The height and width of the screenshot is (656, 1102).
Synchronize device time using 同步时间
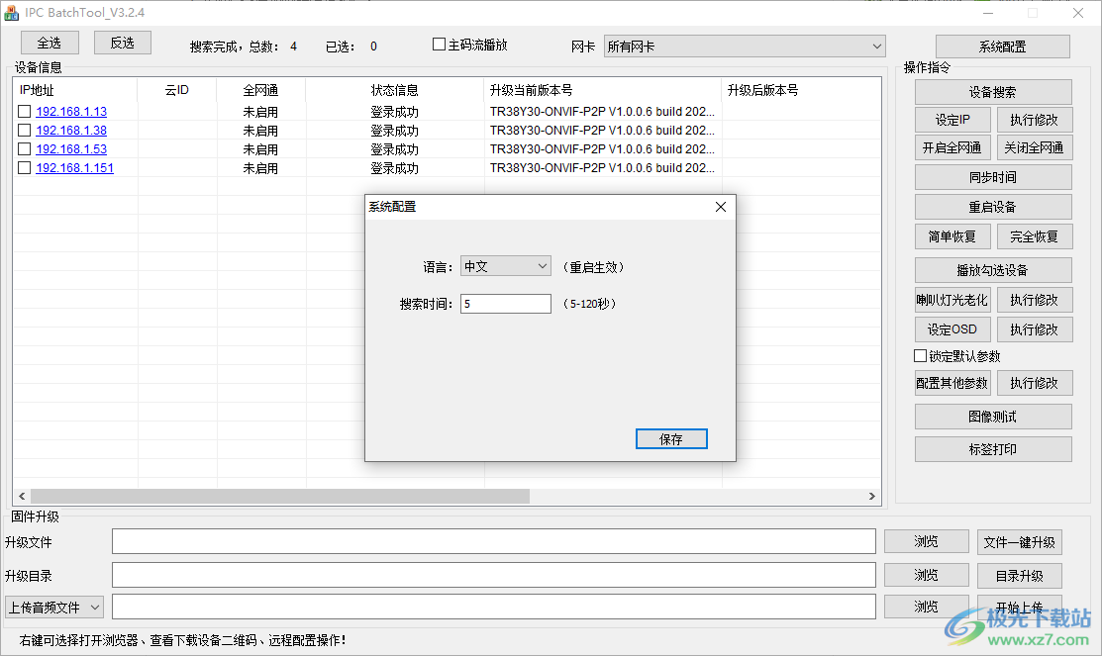[x=993, y=176]
